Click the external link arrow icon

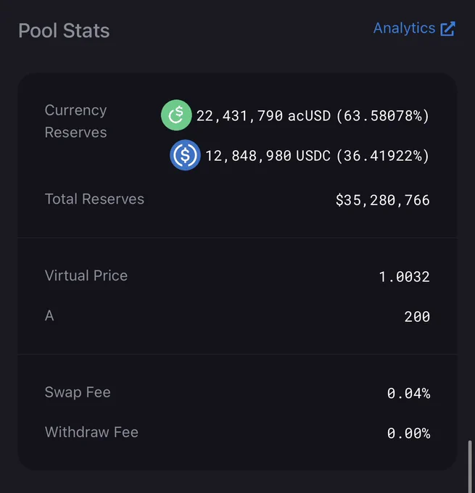pos(448,28)
